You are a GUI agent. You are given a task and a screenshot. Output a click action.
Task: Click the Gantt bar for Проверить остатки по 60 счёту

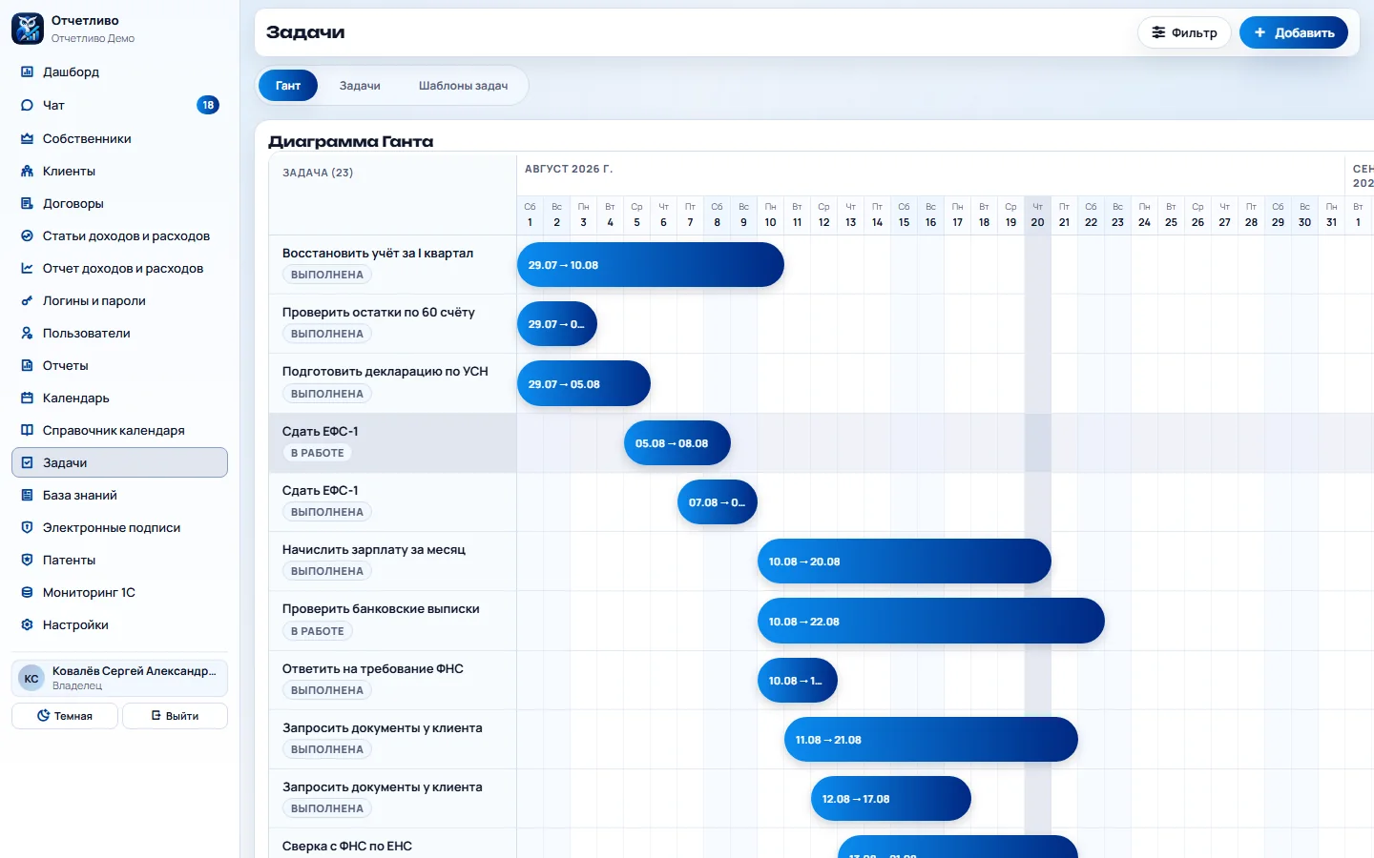point(557,324)
